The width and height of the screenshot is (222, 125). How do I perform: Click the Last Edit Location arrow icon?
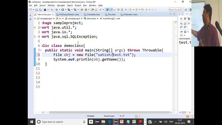click(143, 10)
